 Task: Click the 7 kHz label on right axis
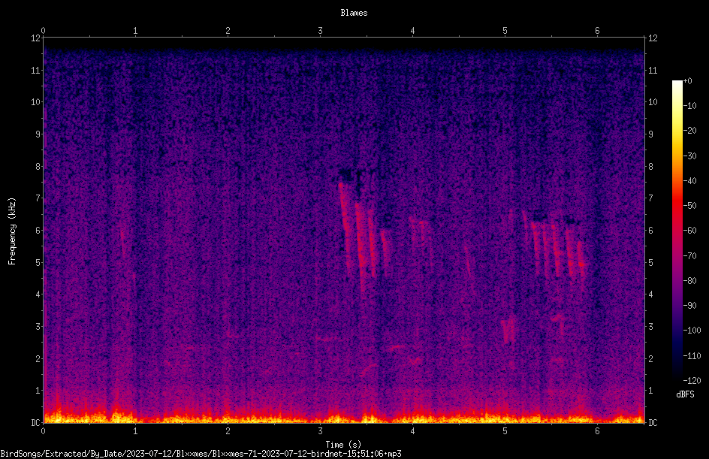click(650, 198)
